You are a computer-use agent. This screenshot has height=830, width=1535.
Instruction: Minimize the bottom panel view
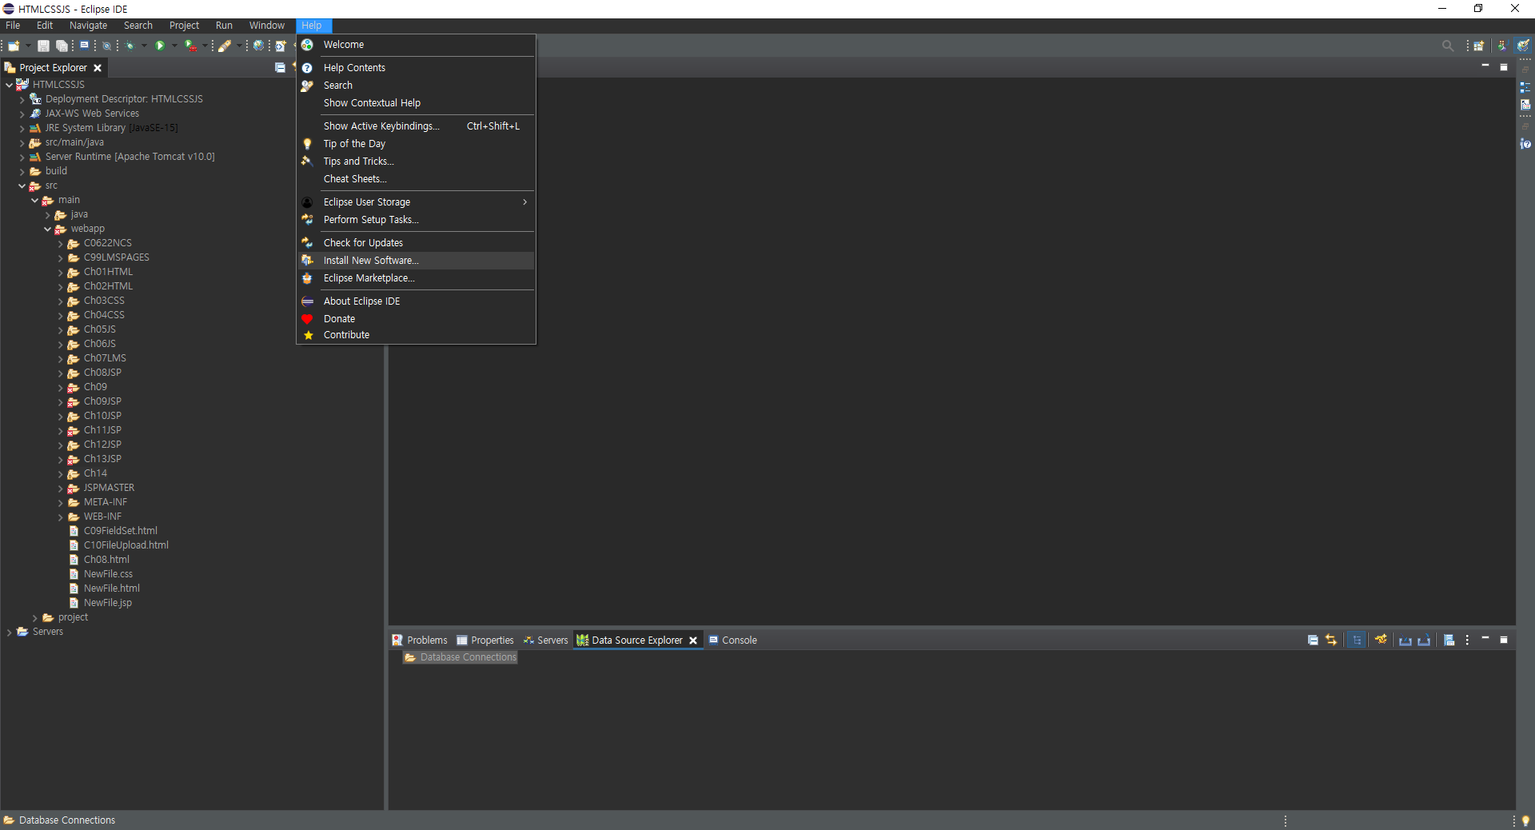1485,638
